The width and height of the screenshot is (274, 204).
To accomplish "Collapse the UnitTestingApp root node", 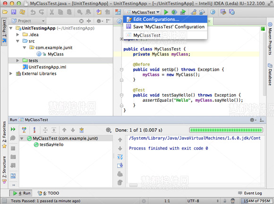I will (11, 28).
